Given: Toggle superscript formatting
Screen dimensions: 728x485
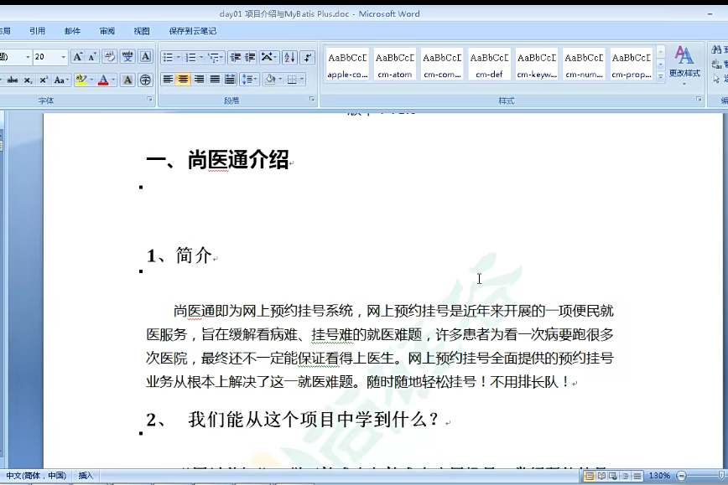Looking at the screenshot, I should 43,80.
